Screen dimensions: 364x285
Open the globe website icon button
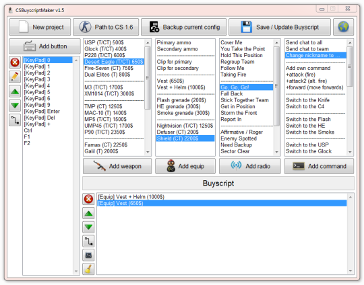tap(343, 27)
